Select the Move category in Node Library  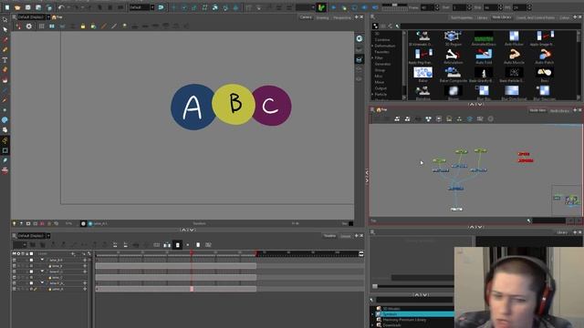pos(380,82)
